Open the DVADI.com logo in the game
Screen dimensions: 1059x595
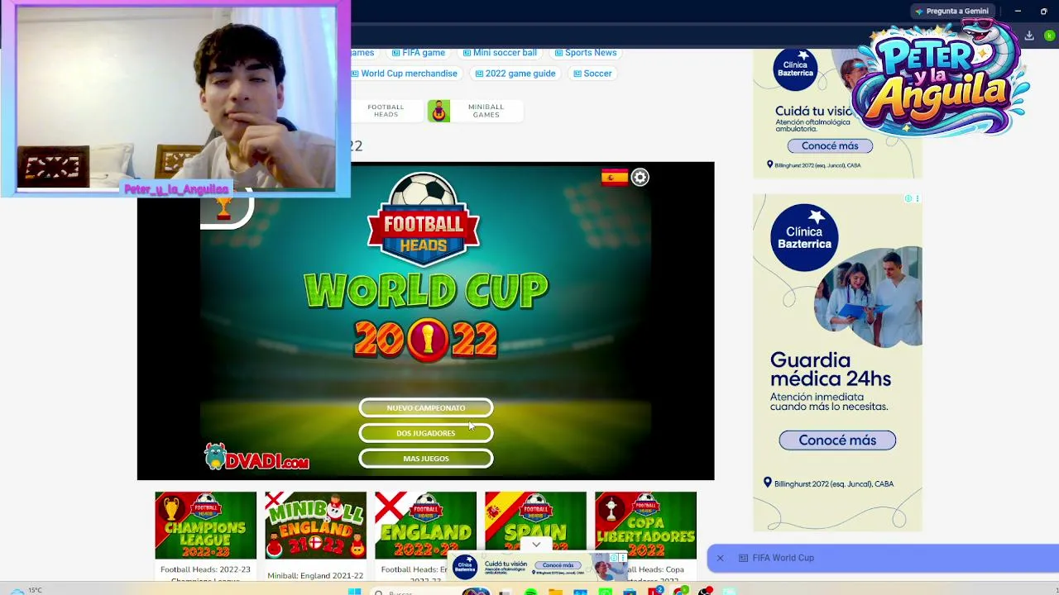[x=256, y=458]
